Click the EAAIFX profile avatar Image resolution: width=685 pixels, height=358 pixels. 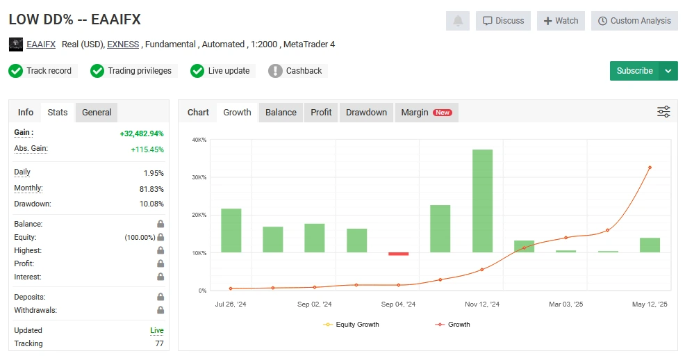pyautogui.click(x=15, y=44)
